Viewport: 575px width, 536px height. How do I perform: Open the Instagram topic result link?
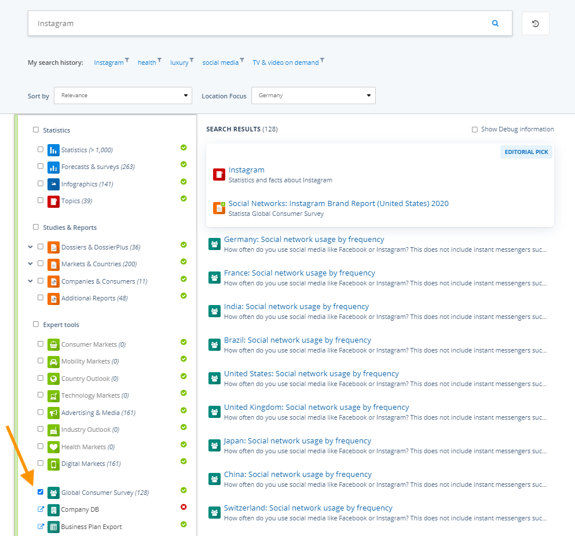pos(247,170)
